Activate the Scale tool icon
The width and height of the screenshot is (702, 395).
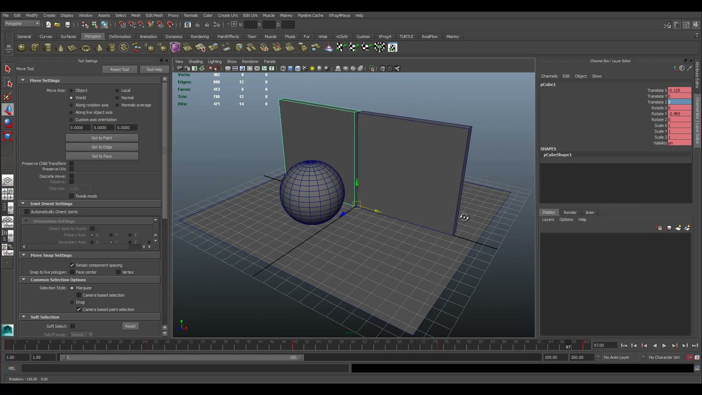click(8, 136)
